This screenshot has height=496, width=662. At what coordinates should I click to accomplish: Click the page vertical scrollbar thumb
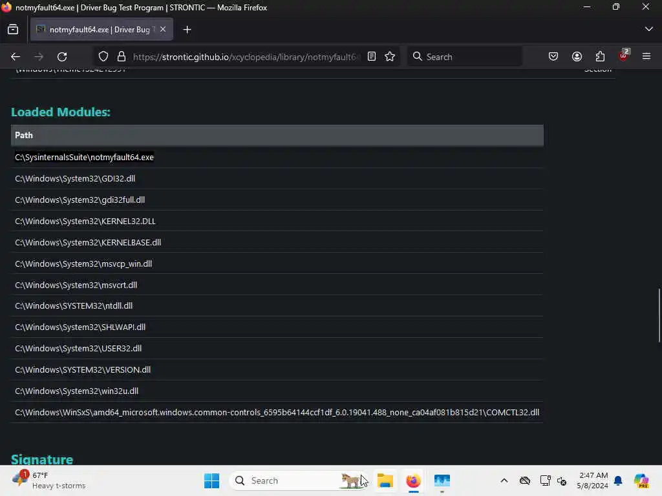[x=659, y=315]
